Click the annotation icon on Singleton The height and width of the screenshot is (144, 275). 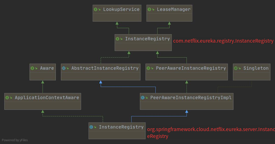tap(236, 68)
